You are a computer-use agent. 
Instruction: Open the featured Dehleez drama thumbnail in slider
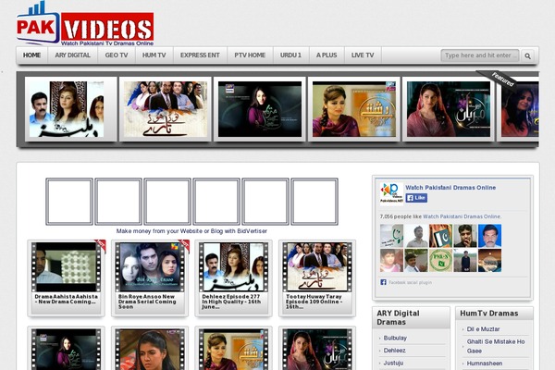[67, 109]
